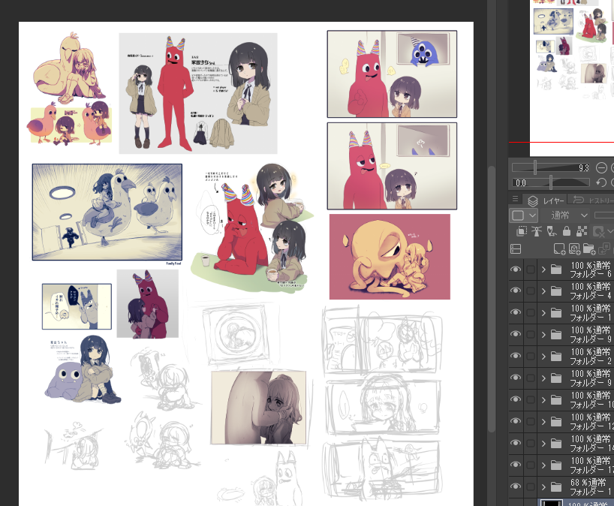Screen dimensions: 614x506
Task: Open the Layer panel hamburger menu
Action: coord(516,200)
